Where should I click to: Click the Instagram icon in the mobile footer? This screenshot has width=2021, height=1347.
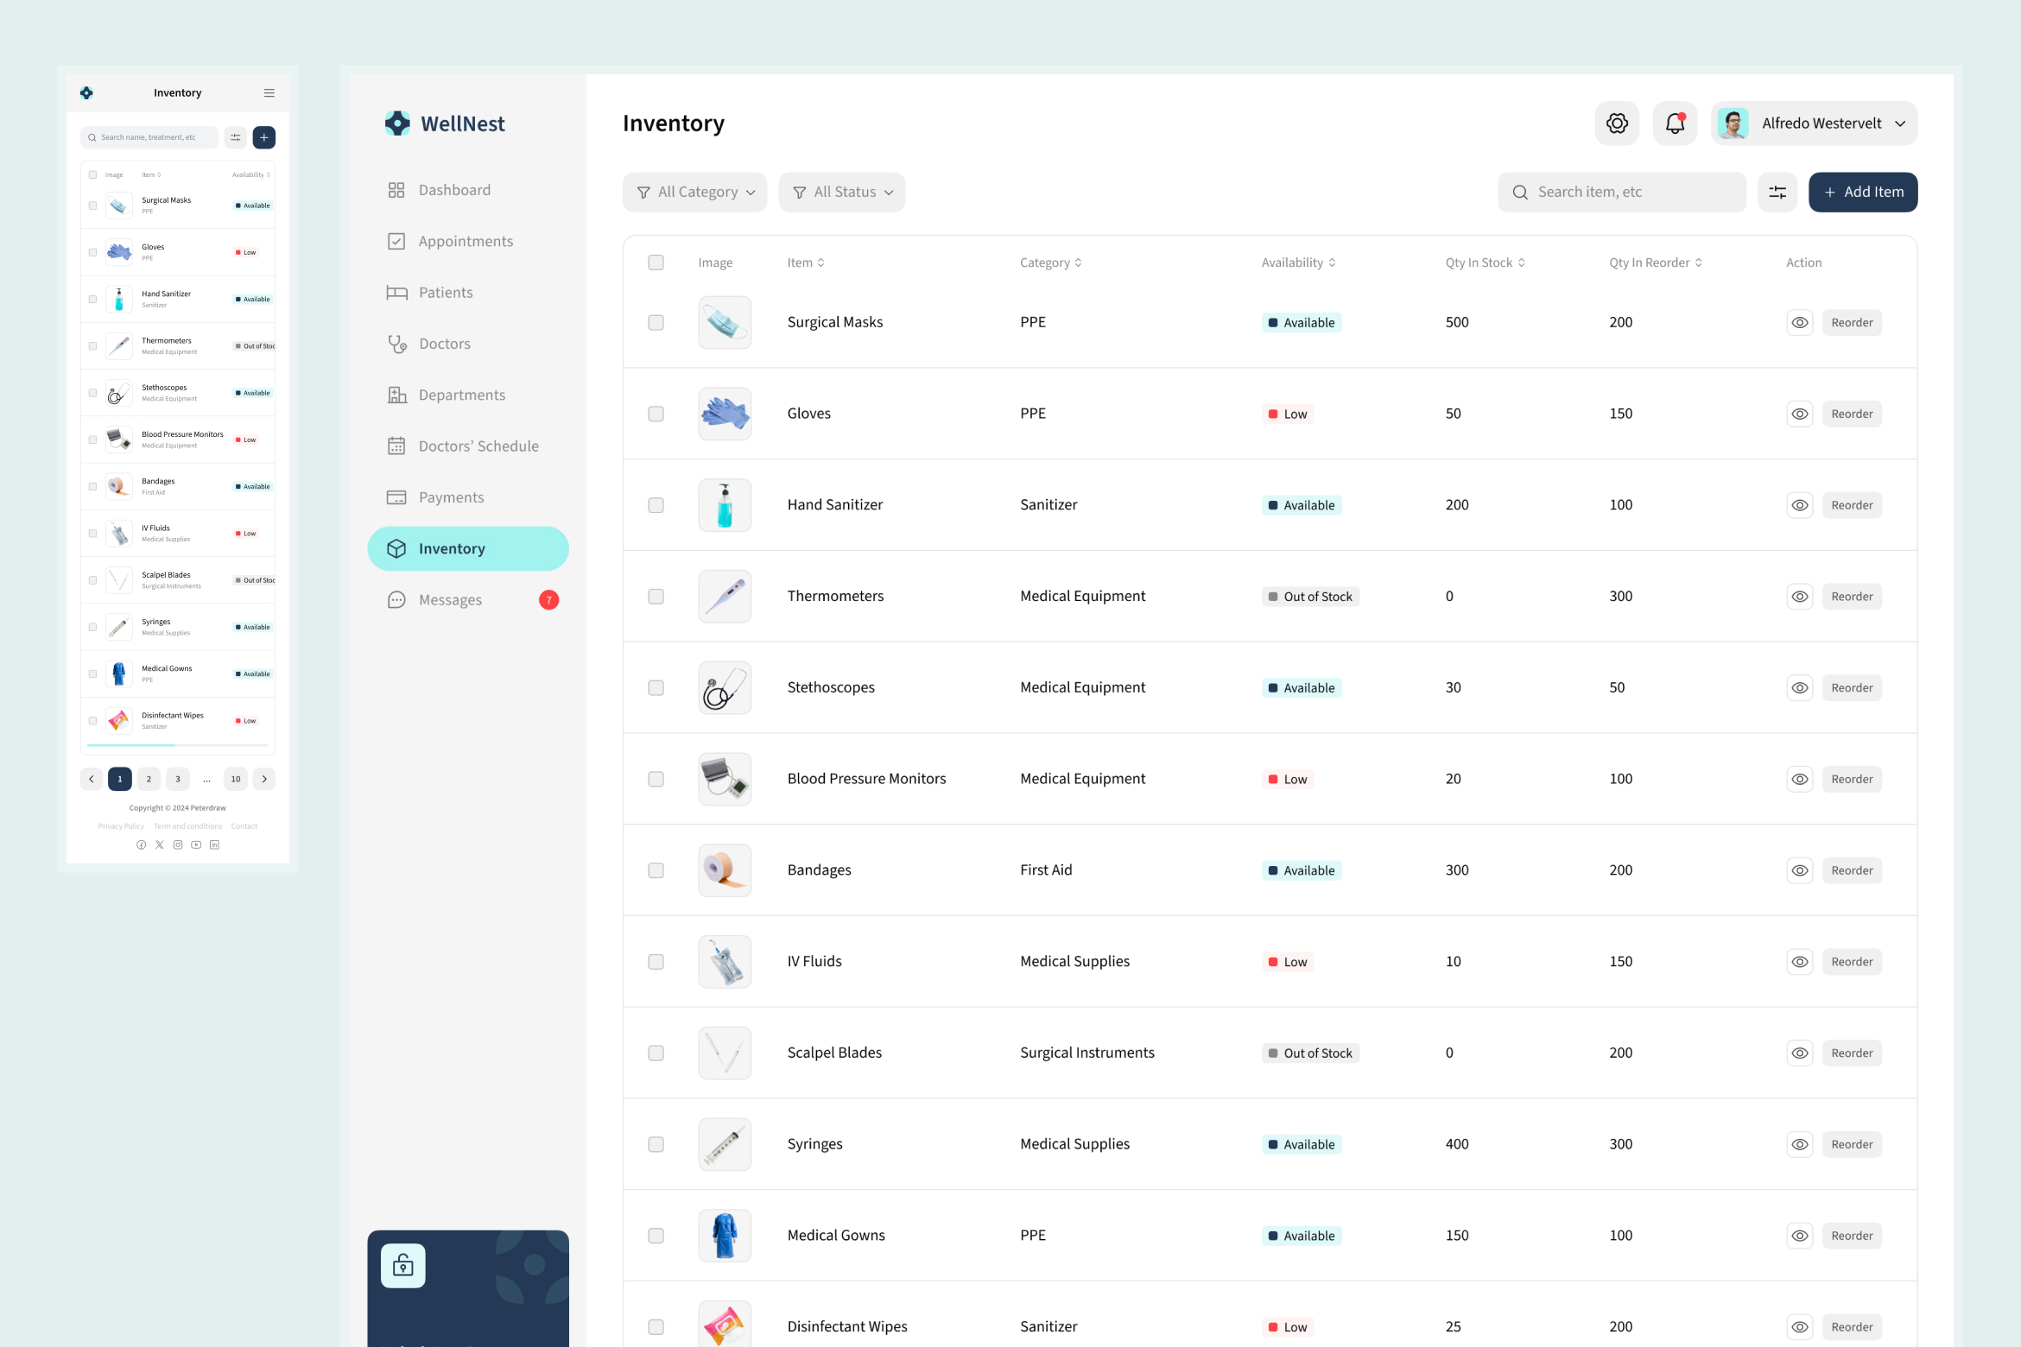(x=178, y=844)
